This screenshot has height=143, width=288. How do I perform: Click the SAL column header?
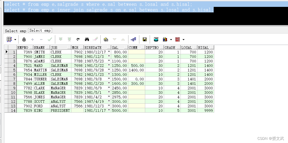point(119,48)
